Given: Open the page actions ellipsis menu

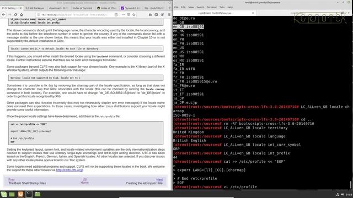Looking at the screenshot, I should click(x=124, y=15).
